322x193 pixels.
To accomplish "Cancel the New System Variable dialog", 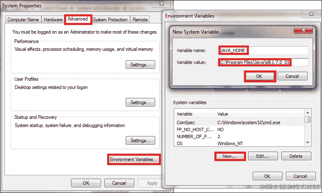I will tap(292, 76).
